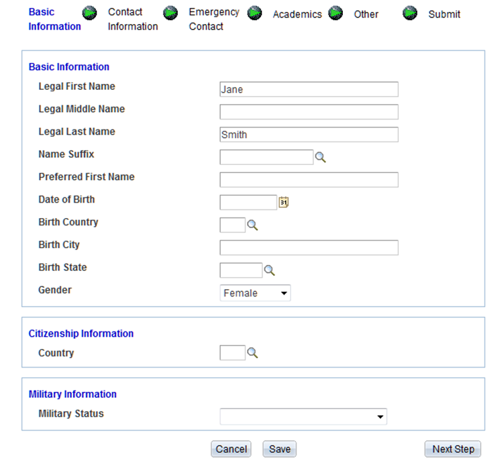Screen dimensions: 500x473
Task: Open the Citizenship Country lookup magnifier
Action: [x=252, y=352]
